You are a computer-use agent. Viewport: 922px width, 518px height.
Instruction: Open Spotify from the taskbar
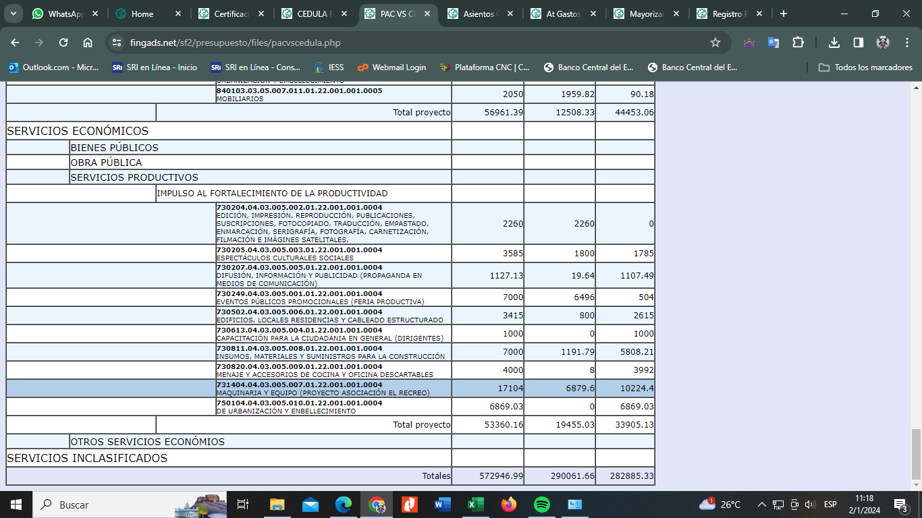tap(541, 505)
